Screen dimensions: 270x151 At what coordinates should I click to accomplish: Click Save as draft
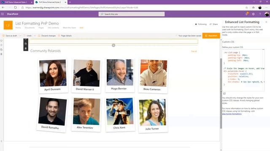click(10, 36)
